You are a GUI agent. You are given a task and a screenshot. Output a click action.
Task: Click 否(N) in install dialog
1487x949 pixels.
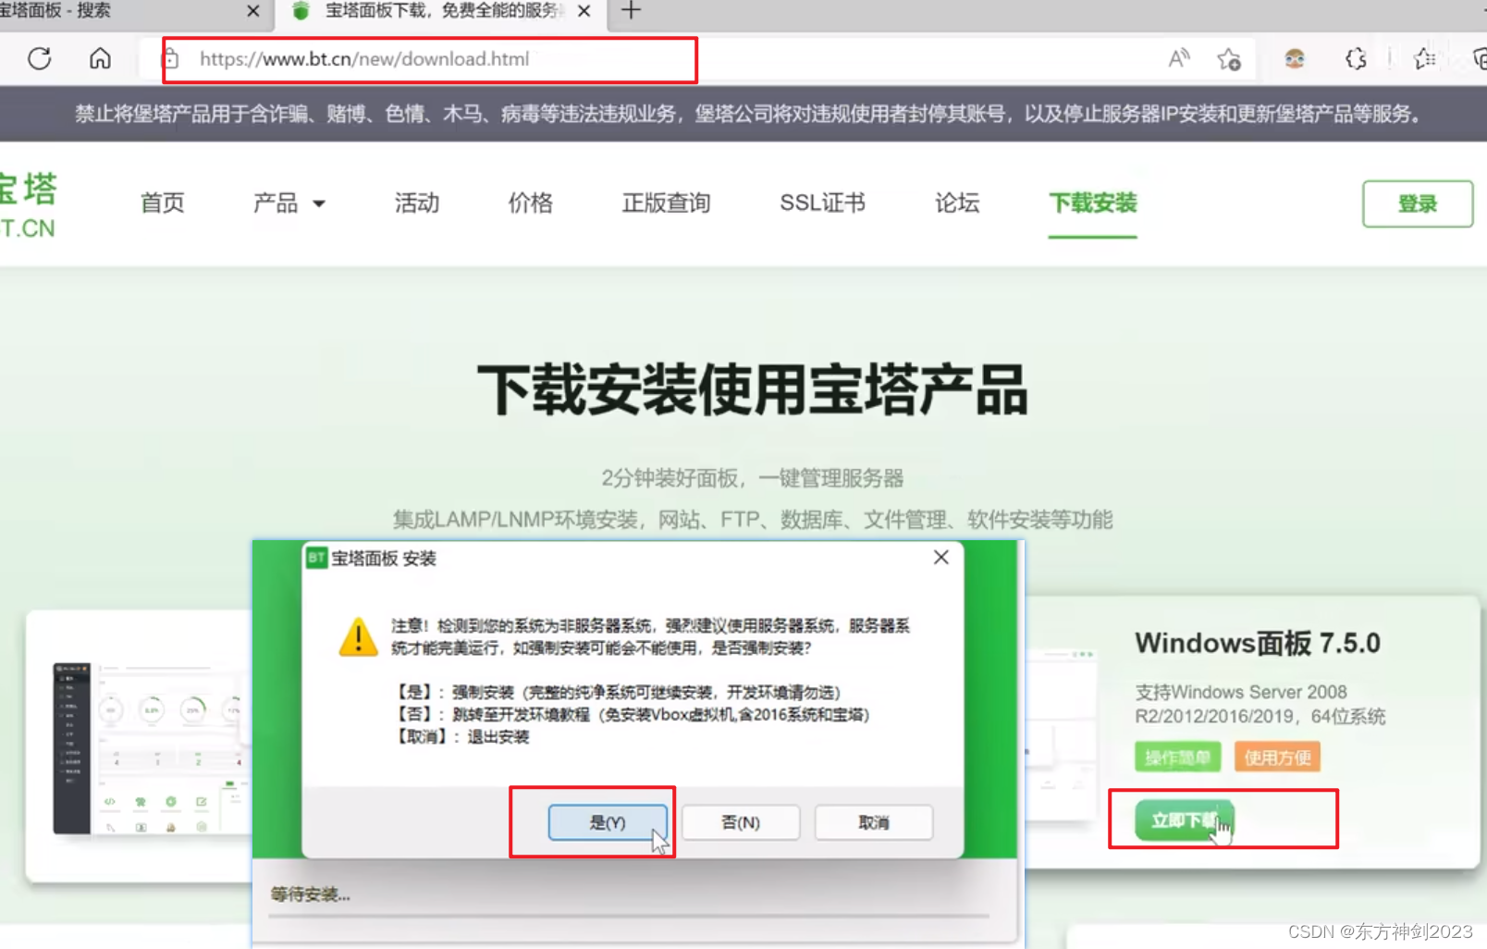point(741,822)
